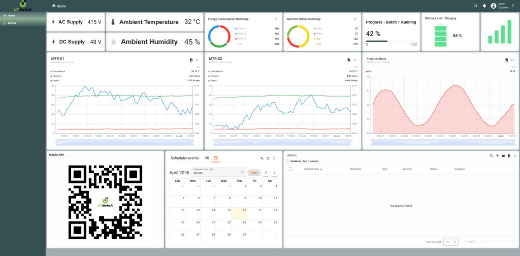The width and height of the screenshot is (520, 256).
Task: Open Items per page dropdown
Action: (451, 242)
